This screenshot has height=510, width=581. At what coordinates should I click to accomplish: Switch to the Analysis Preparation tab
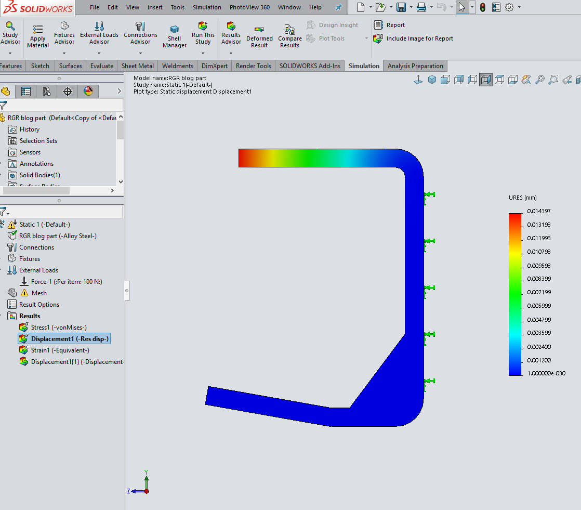click(x=415, y=66)
